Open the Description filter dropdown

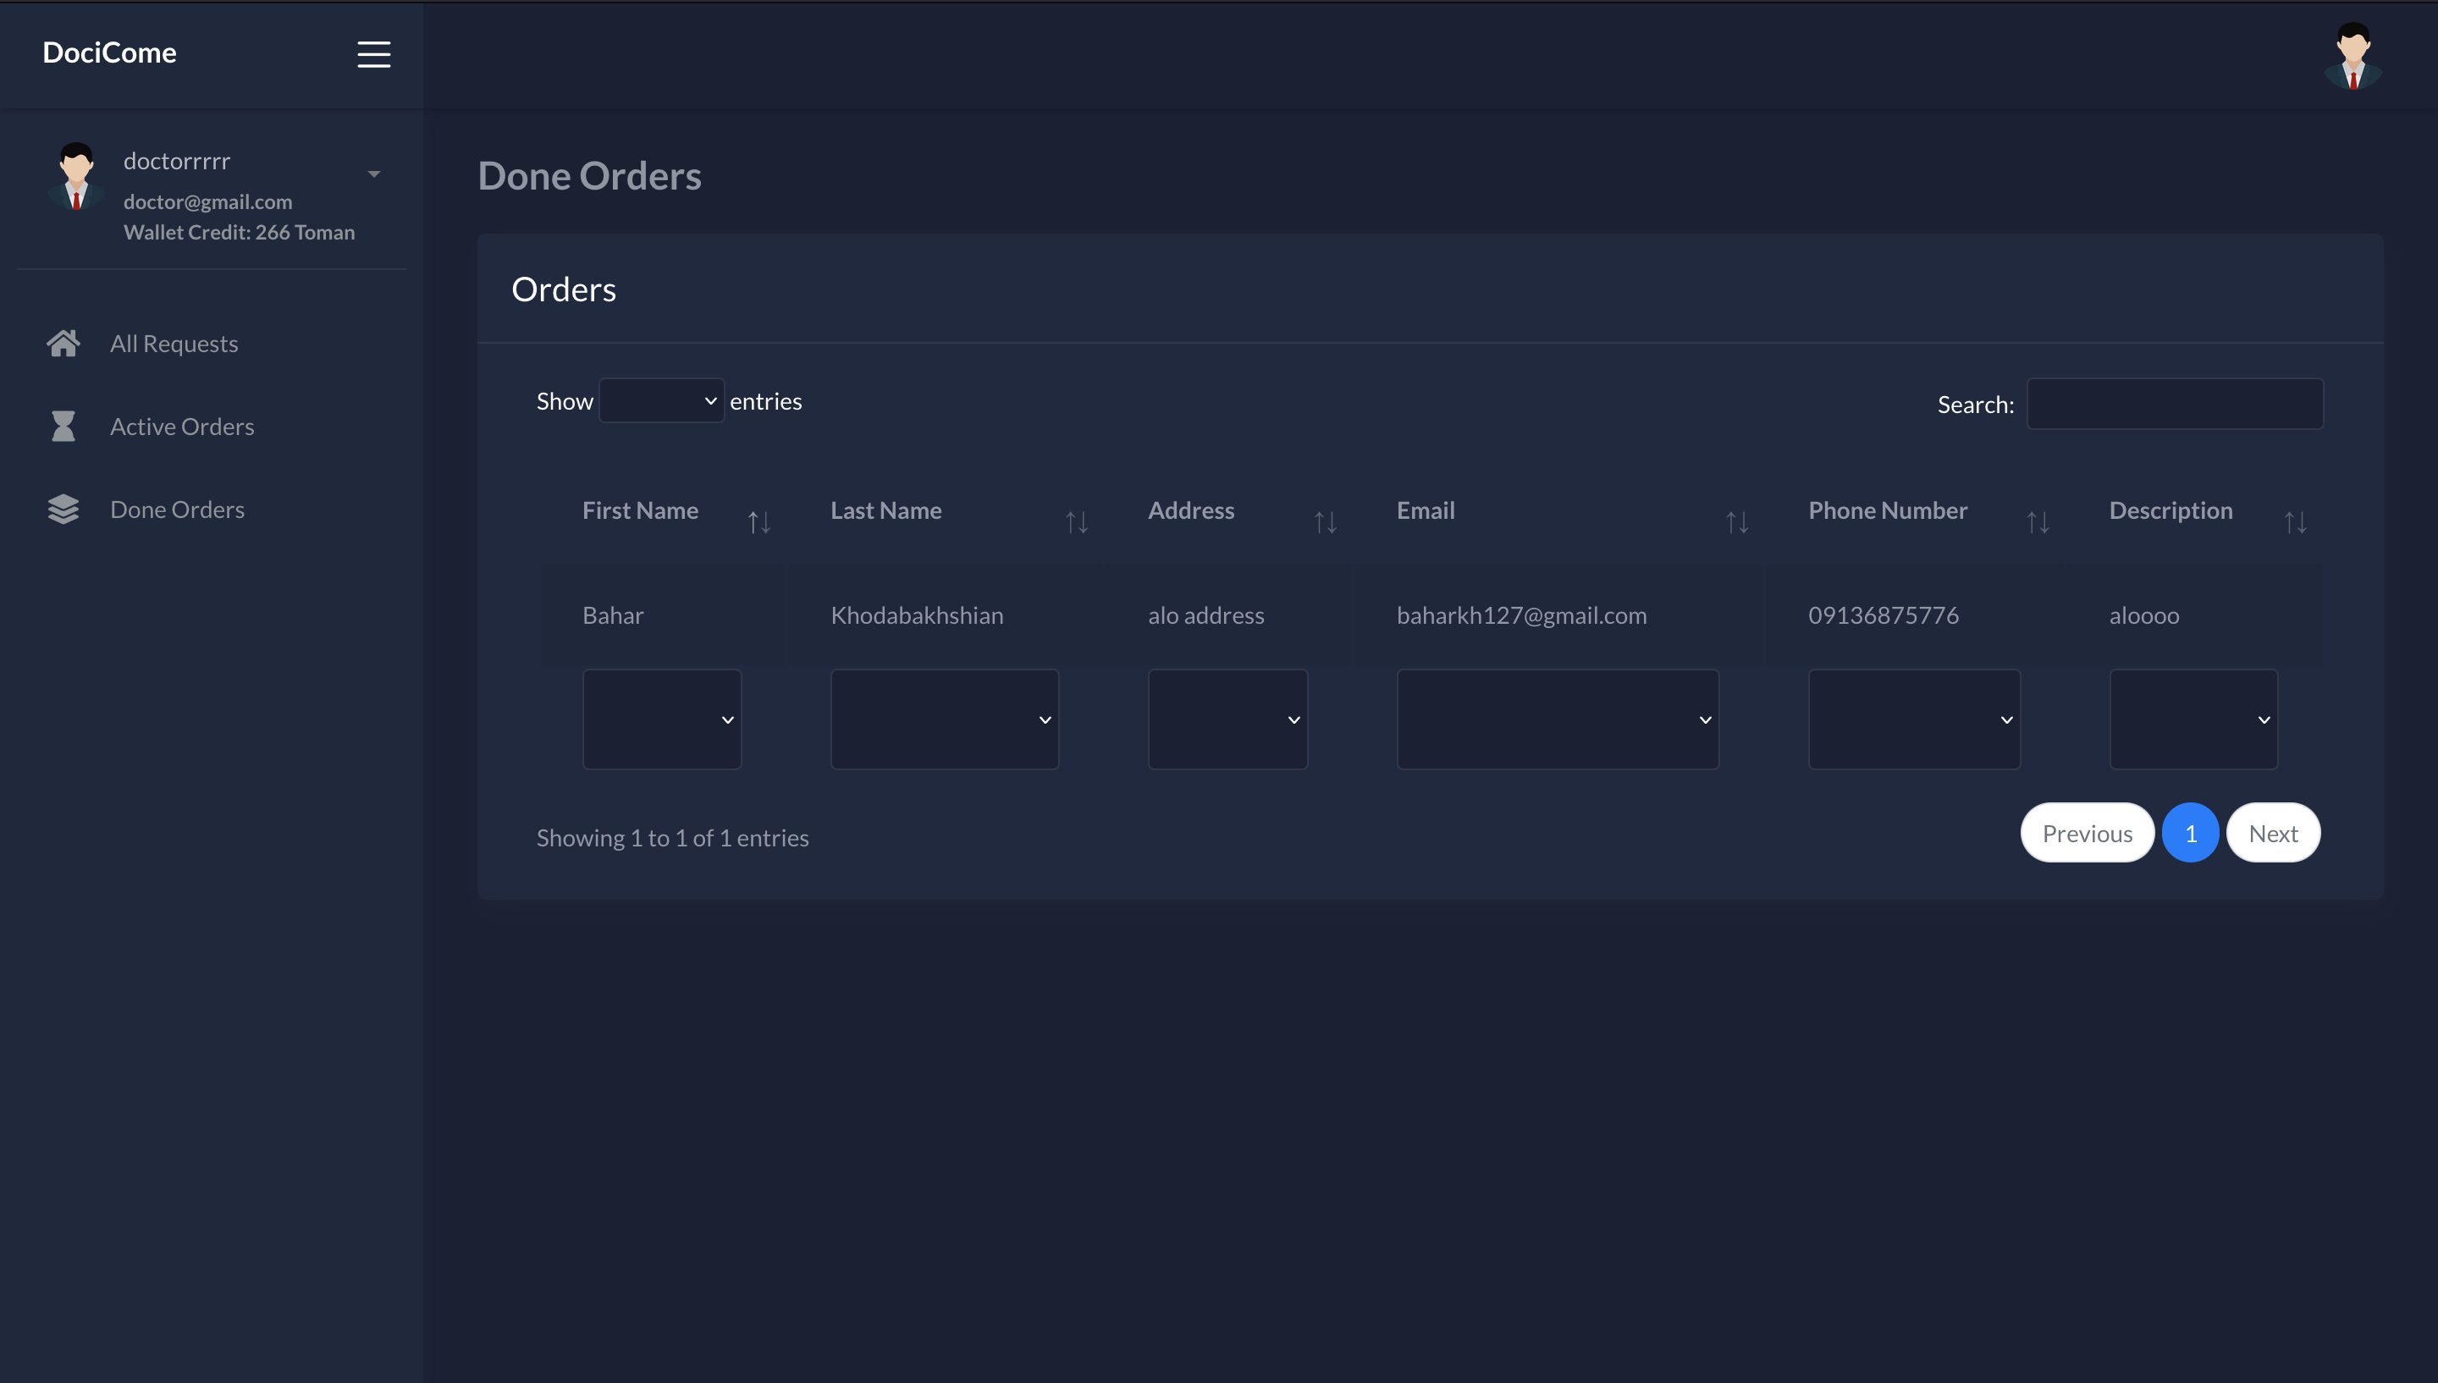tap(2192, 719)
